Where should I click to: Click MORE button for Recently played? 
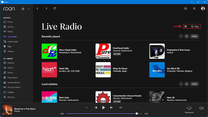point(194,36)
